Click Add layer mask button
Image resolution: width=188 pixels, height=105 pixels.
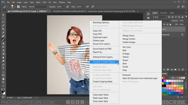click(x=168, y=69)
